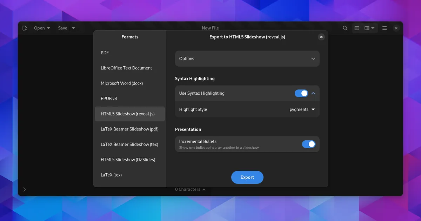Image resolution: width=421 pixels, height=221 pixels.
Task: Click the Save button
Action: tap(62, 28)
